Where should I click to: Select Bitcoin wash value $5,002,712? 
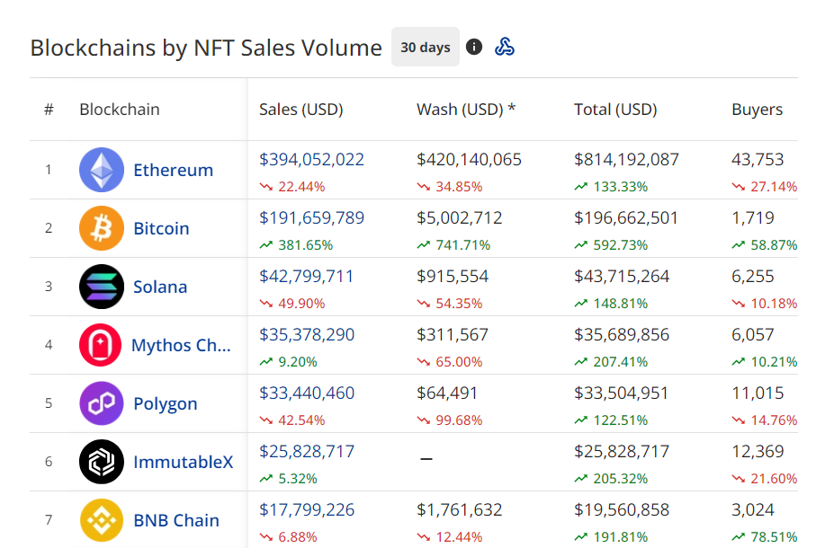pos(460,217)
